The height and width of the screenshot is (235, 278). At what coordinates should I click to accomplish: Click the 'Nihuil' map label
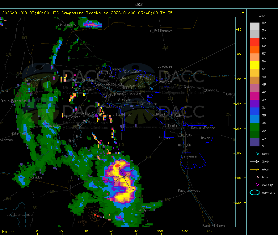click(x=73, y=141)
